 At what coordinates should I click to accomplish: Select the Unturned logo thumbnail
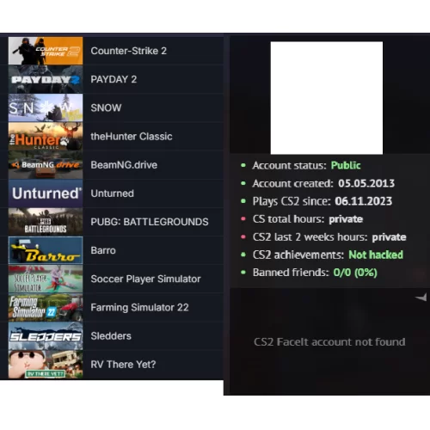point(46,193)
